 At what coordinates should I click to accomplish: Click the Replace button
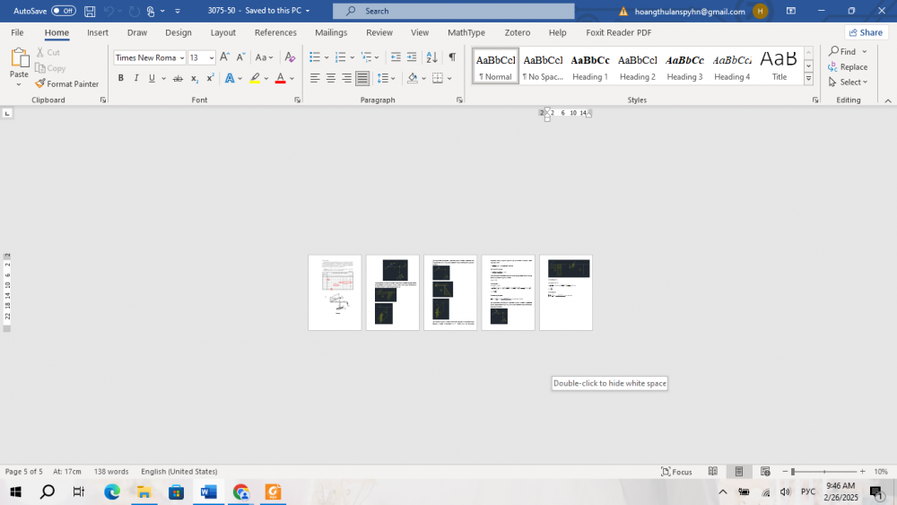click(848, 66)
